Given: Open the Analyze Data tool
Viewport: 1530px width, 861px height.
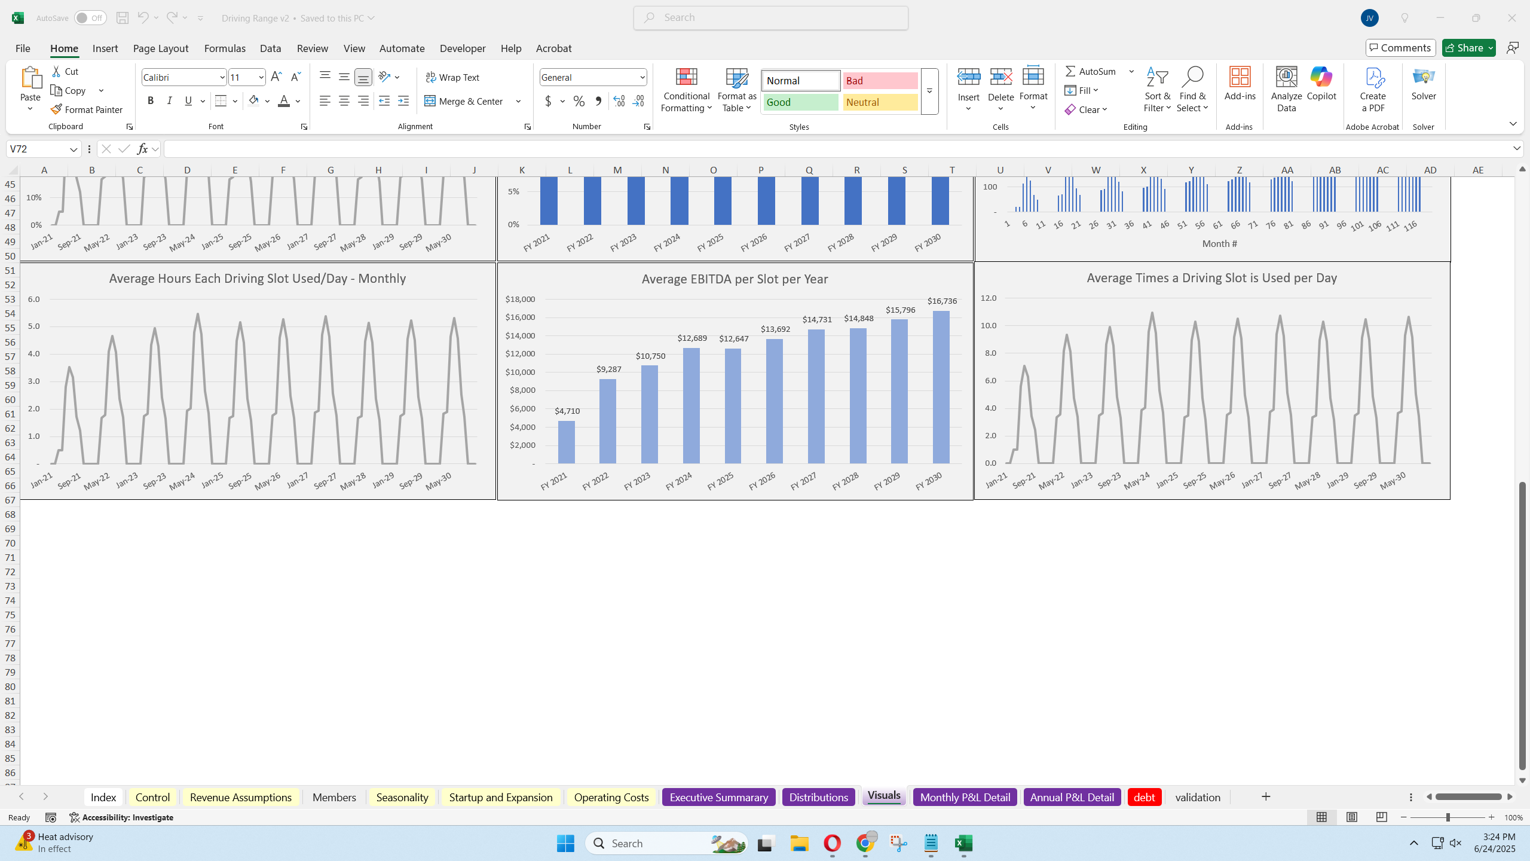Looking at the screenshot, I should (1285, 88).
